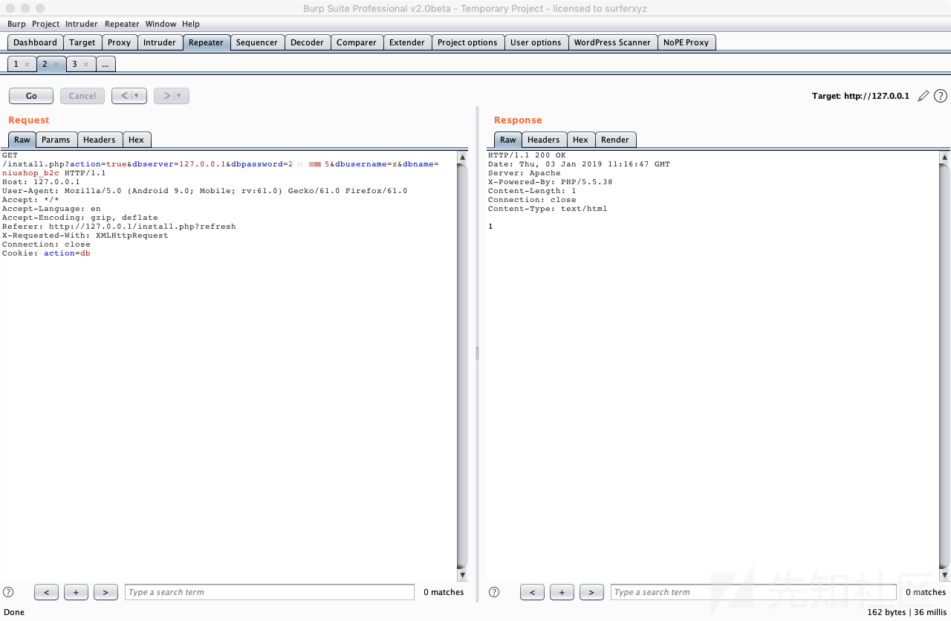Click the Server: Apache response line
The image size is (951, 621).
click(x=525, y=173)
